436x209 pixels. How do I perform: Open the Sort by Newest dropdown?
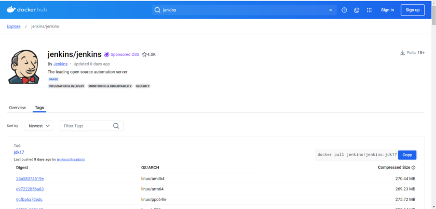point(39,126)
